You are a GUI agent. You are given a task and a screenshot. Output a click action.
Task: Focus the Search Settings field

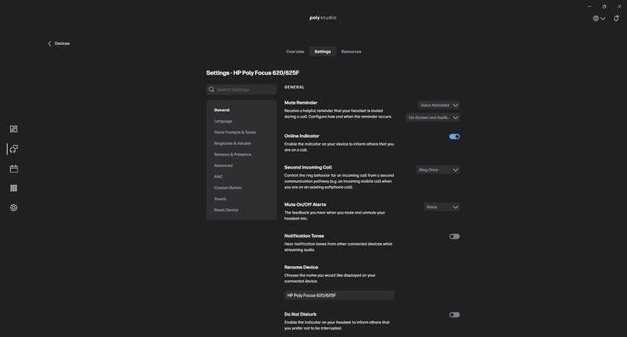pyautogui.click(x=242, y=90)
